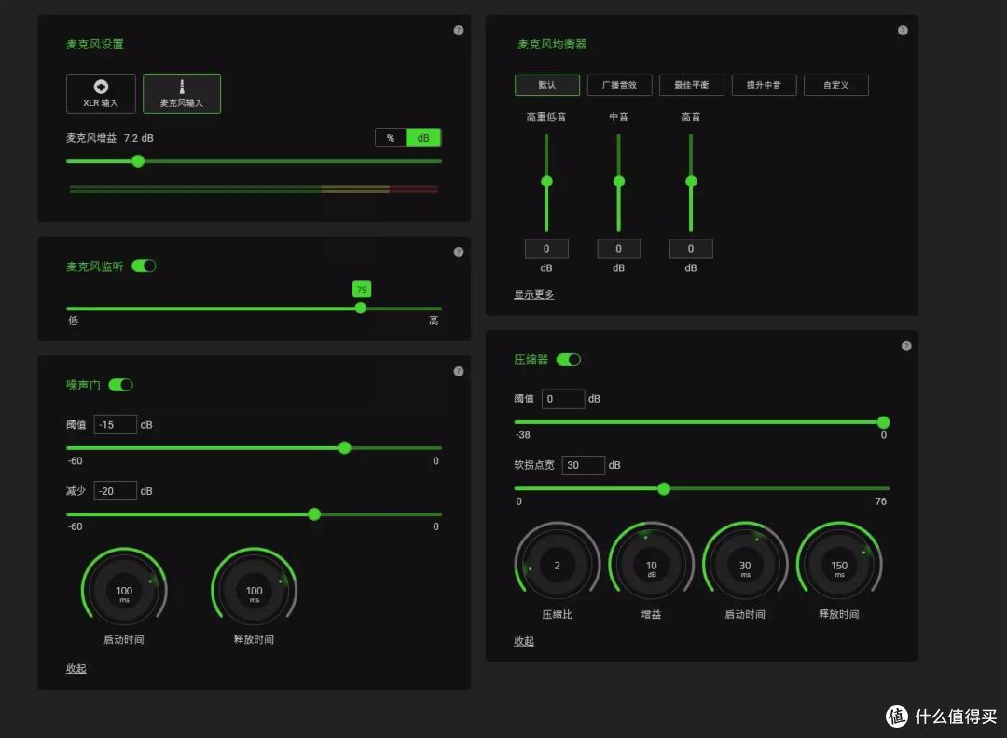Click the 软拐点宽 slider handle
Screen dimensions: 1007x738
point(664,489)
